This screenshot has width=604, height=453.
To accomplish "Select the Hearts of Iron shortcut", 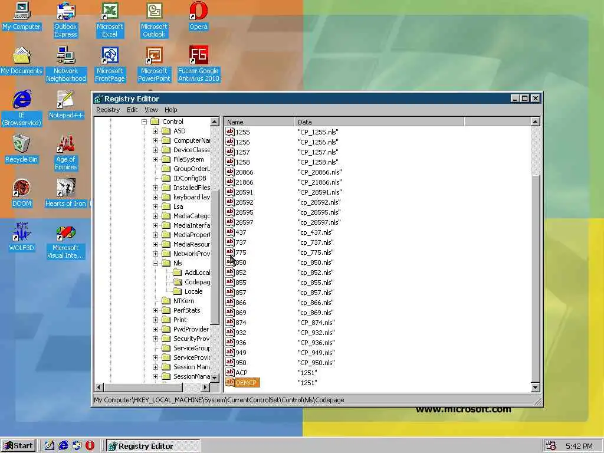I will point(65,193).
